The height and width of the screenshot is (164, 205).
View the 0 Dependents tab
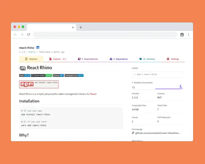(119, 59)
